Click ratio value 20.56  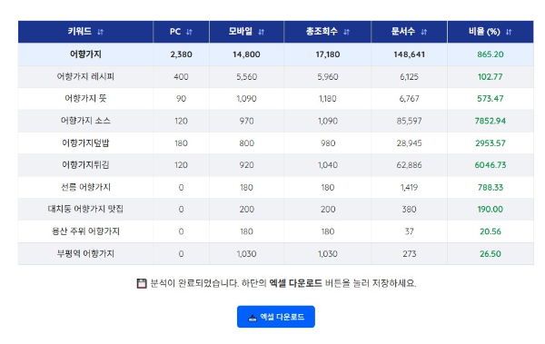490,231
